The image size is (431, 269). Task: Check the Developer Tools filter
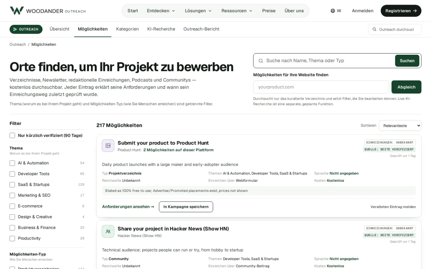point(12,174)
